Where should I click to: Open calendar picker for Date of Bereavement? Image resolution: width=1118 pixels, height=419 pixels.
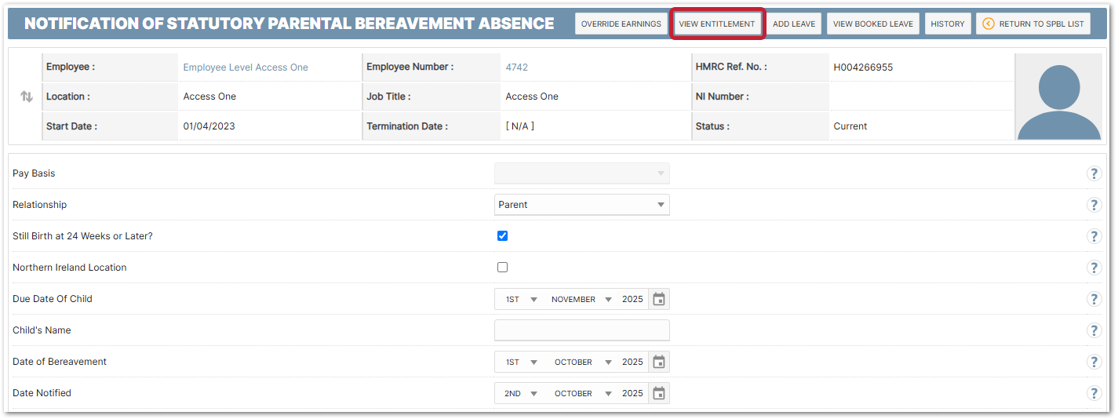(659, 362)
